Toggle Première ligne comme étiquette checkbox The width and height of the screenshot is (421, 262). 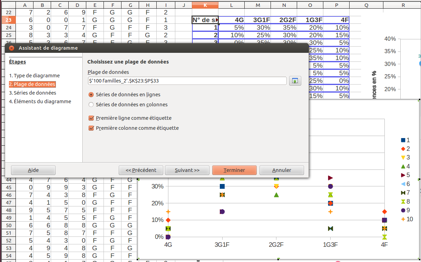[91, 118]
